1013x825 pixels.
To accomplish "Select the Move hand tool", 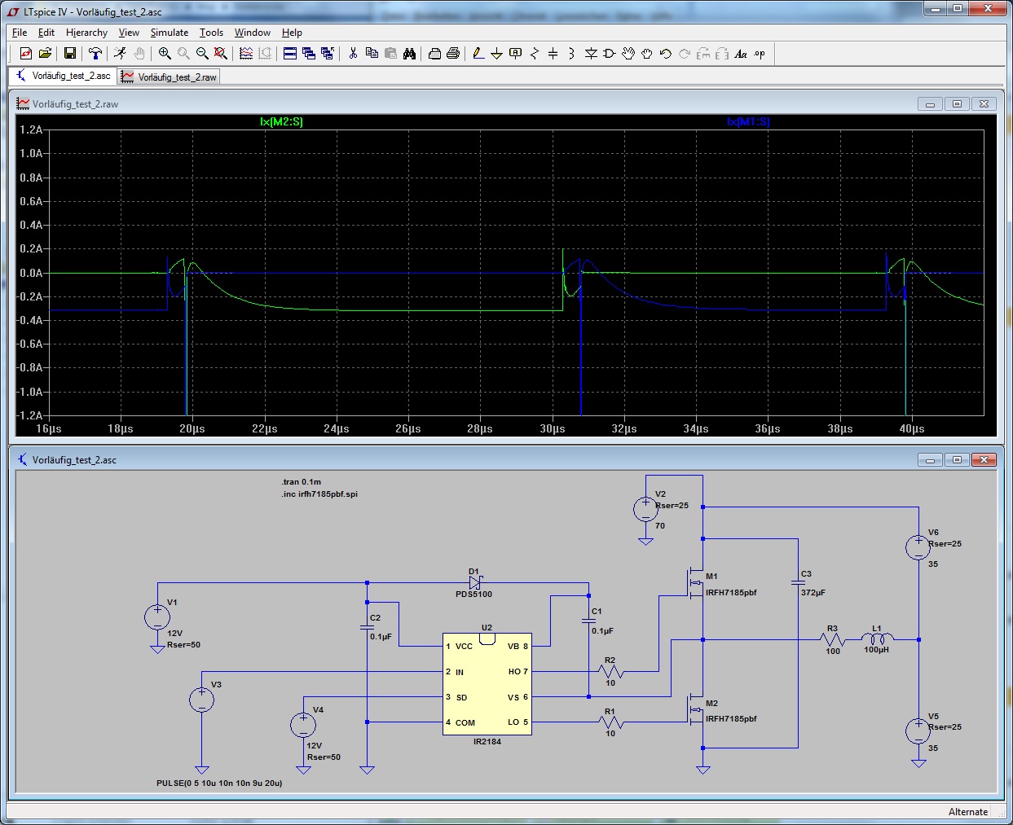I will coord(628,54).
